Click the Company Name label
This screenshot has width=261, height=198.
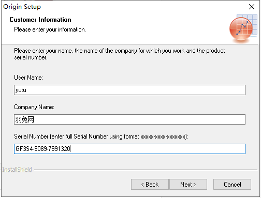[x=34, y=107]
